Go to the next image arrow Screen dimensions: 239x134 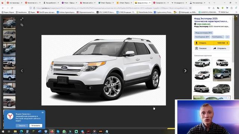(185, 71)
